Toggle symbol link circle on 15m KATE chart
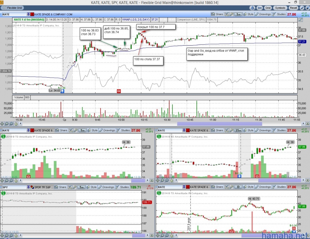This screenshot has height=239, width=310. click(156, 130)
